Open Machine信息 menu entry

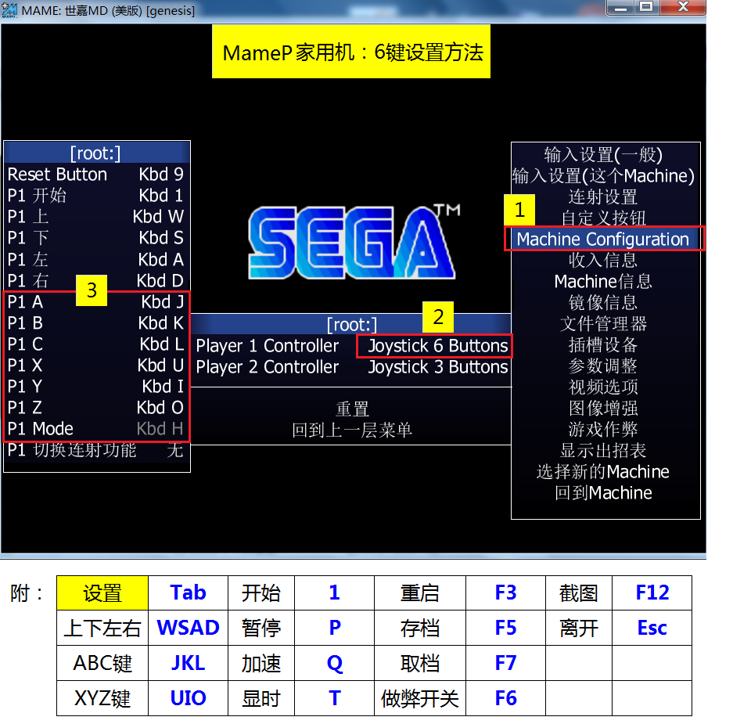pyautogui.click(x=603, y=282)
